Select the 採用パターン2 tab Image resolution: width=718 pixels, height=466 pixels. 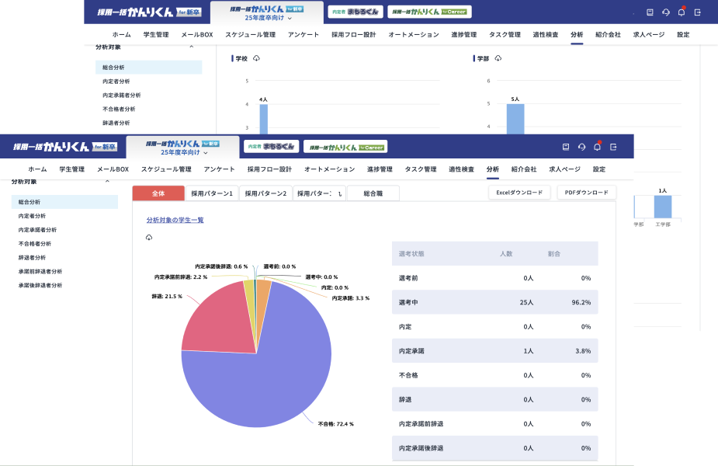click(265, 193)
